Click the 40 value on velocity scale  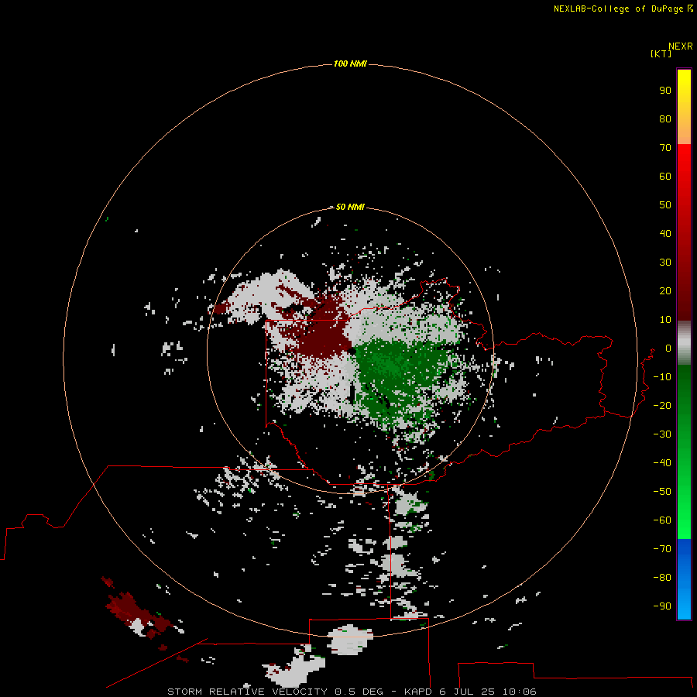(x=665, y=234)
